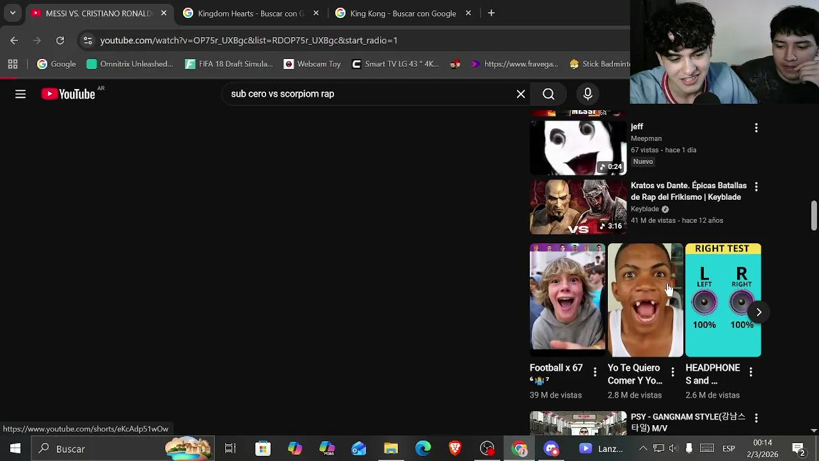Switch to the Kingdom Hearts tab
The width and height of the screenshot is (819, 461).
click(251, 13)
